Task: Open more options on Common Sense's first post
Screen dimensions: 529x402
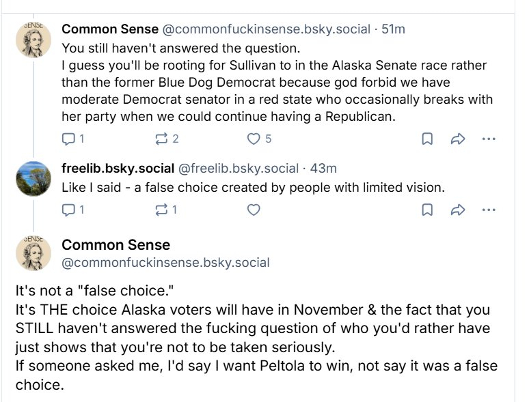Action: click(488, 139)
